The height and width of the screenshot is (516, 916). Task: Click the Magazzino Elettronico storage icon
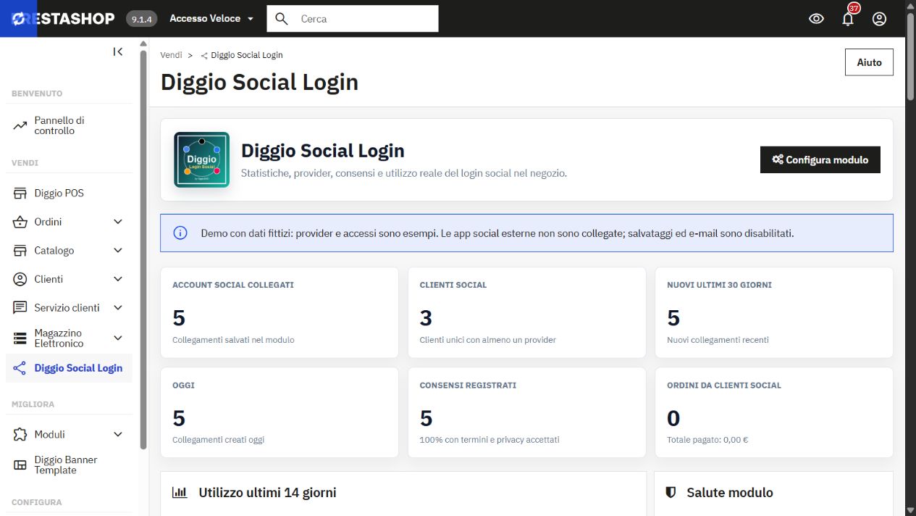click(x=20, y=338)
